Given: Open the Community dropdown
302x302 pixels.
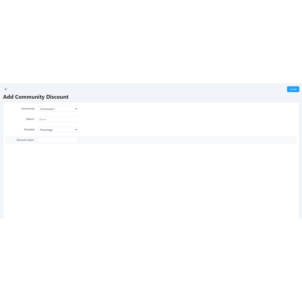Looking at the screenshot, I should point(58,109).
